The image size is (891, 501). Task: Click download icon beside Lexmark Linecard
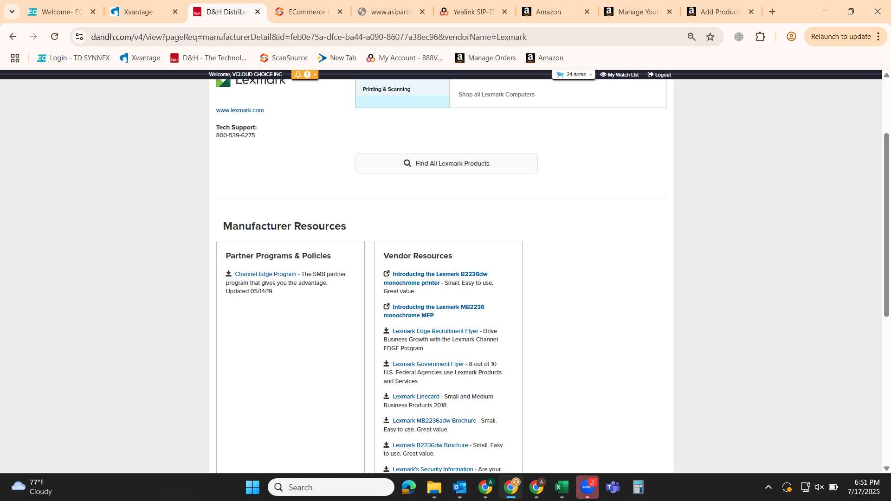point(386,396)
